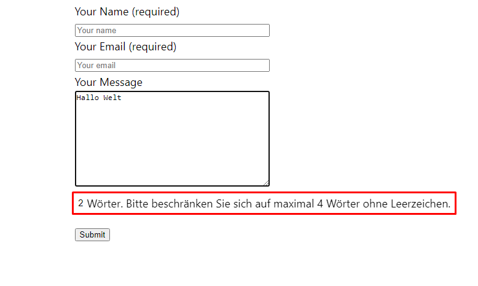The width and height of the screenshot is (478, 286).
Task: Click the Your name input field
Action: click(172, 31)
